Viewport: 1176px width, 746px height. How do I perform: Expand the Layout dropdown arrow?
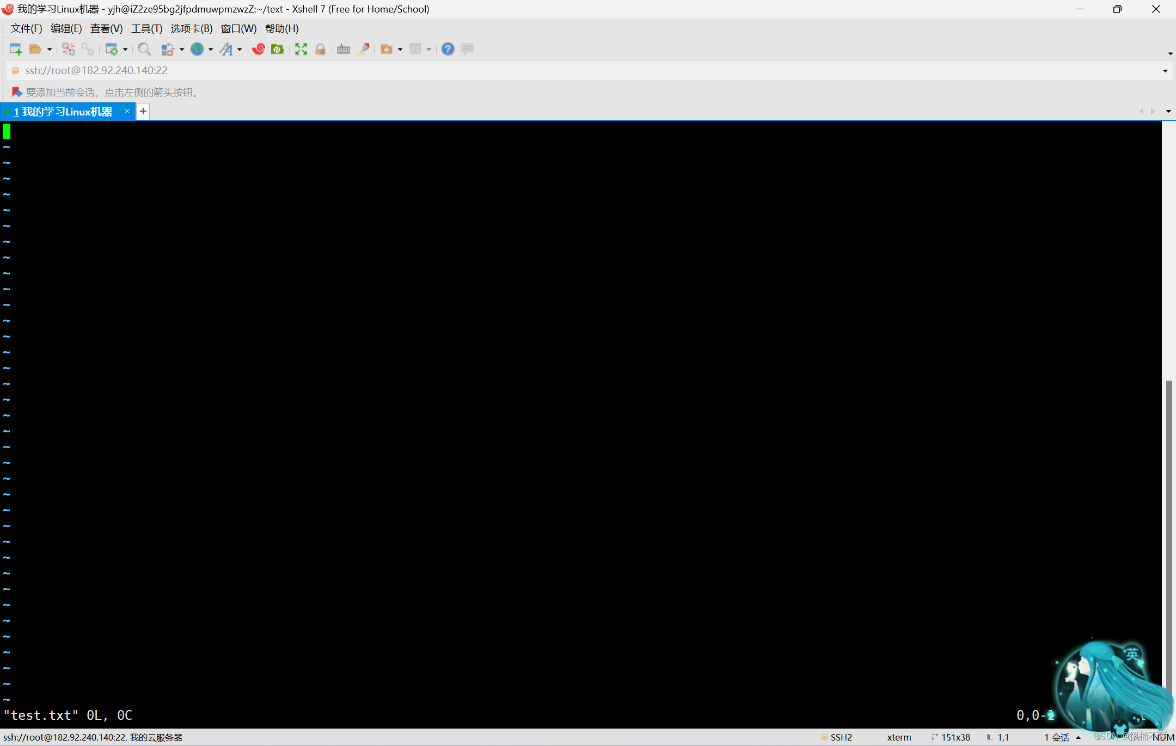429,50
